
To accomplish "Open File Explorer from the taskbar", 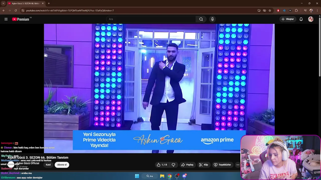I will click(x=162, y=176).
